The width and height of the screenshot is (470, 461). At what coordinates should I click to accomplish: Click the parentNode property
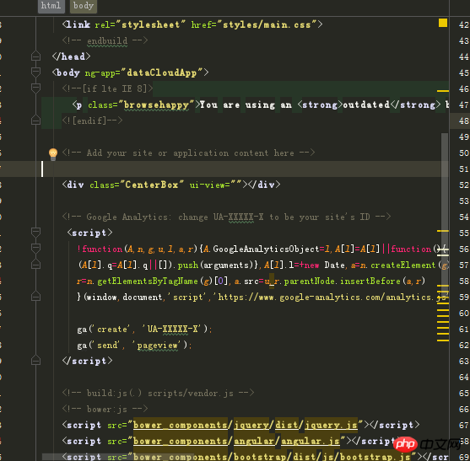[309, 281]
